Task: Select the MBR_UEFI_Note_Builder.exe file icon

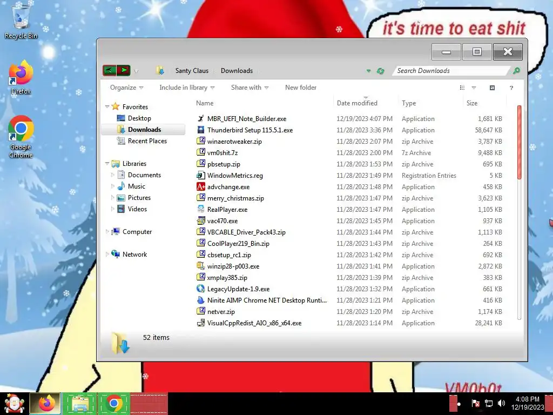Action: 201,118
